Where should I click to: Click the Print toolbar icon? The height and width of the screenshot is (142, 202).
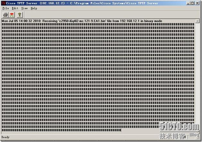5,15
